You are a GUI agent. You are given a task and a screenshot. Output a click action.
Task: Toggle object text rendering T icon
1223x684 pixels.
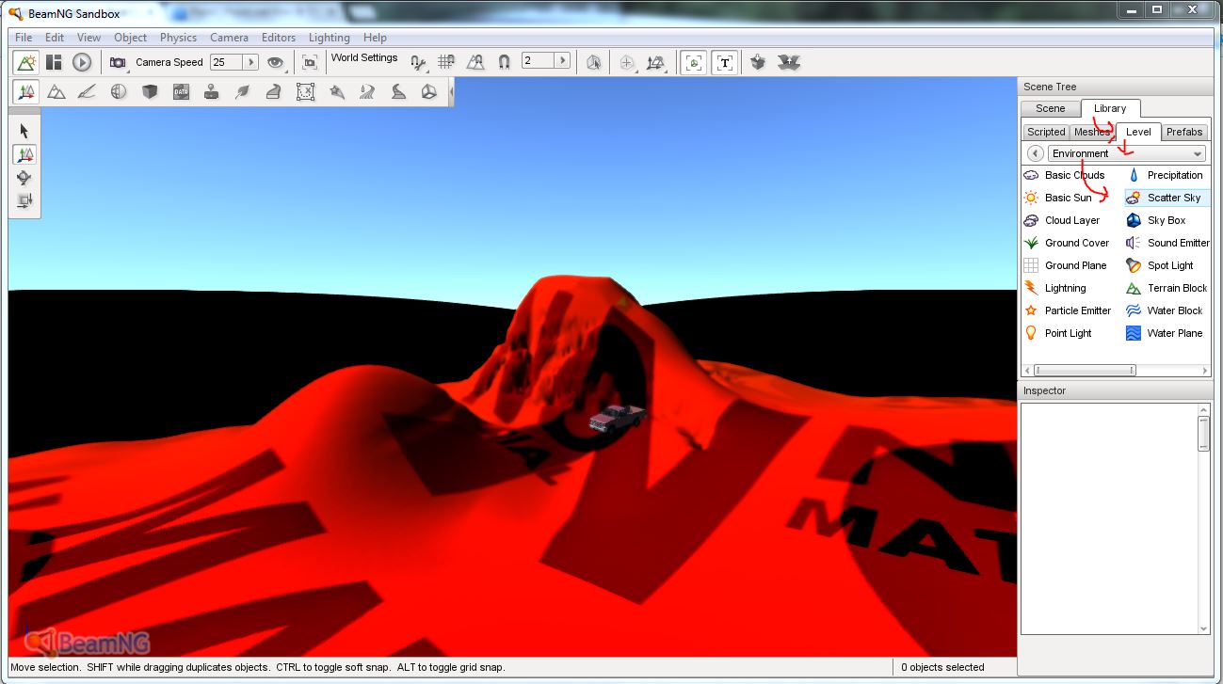724,62
